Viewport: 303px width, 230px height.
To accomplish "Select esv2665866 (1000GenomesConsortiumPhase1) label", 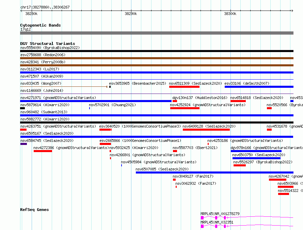I will pyautogui.click(x=140, y=141).
